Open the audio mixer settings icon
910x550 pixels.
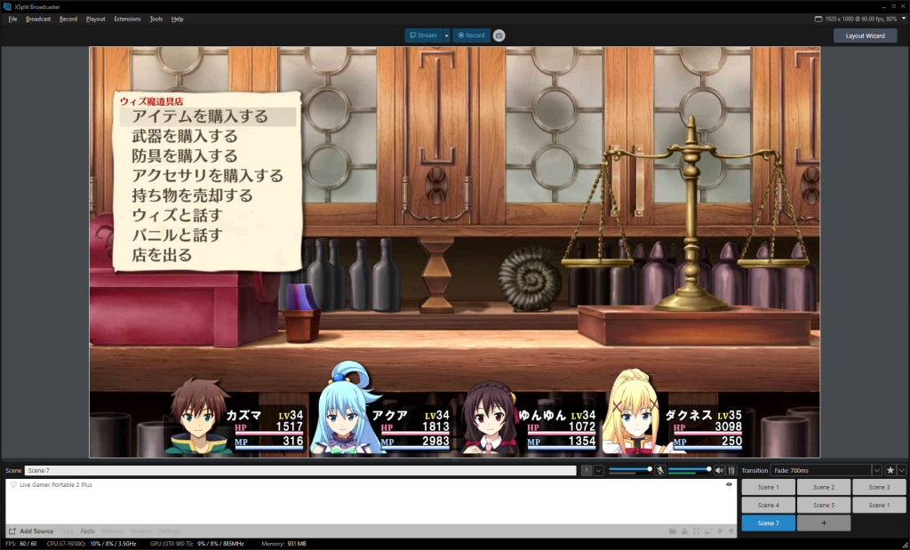pos(731,471)
